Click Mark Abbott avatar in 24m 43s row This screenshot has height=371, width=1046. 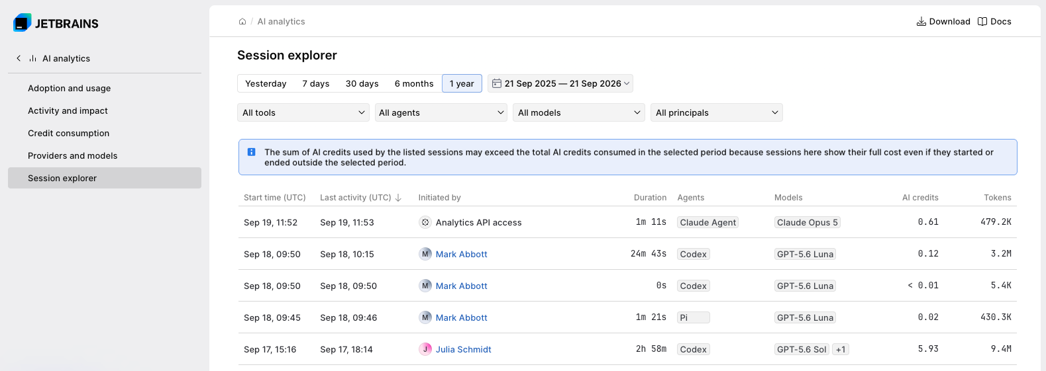425,254
